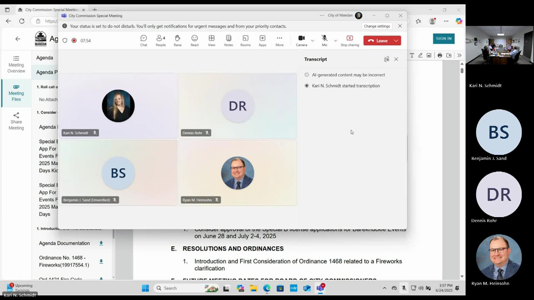Close the Transcript panel
The height and width of the screenshot is (300, 534).
[396, 59]
